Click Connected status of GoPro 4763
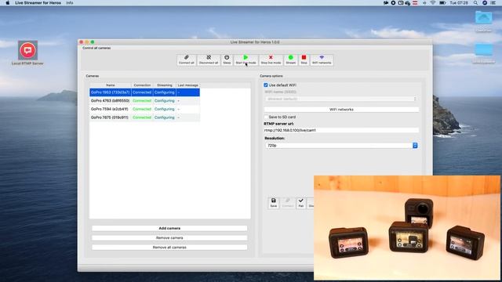Viewport: 502px width, 282px height. [x=142, y=101]
